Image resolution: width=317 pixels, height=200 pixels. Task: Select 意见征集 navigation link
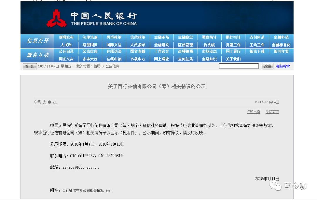pos(186,59)
